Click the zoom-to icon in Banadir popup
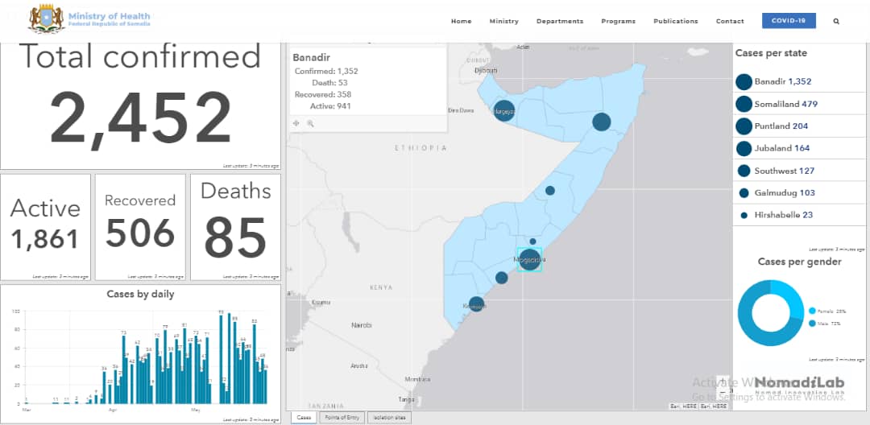870x425 pixels. click(310, 123)
